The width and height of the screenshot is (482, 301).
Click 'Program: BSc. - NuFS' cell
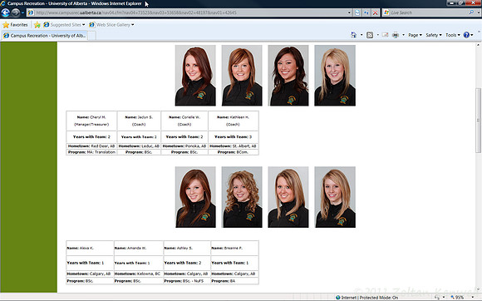click(x=187, y=281)
